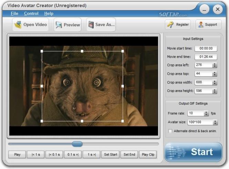Click the fps unit label
This screenshot has width=229, height=169.
point(213,113)
